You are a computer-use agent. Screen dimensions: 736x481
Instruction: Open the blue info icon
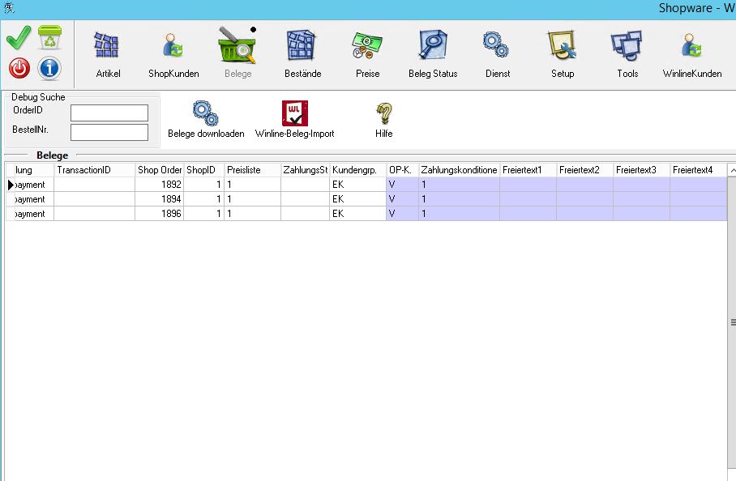[x=49, y=68]
